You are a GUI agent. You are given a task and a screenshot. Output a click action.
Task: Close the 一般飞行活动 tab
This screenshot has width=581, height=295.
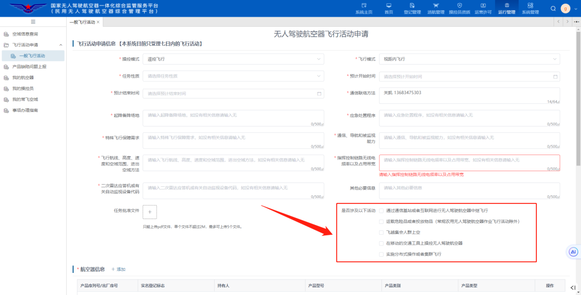98,22
